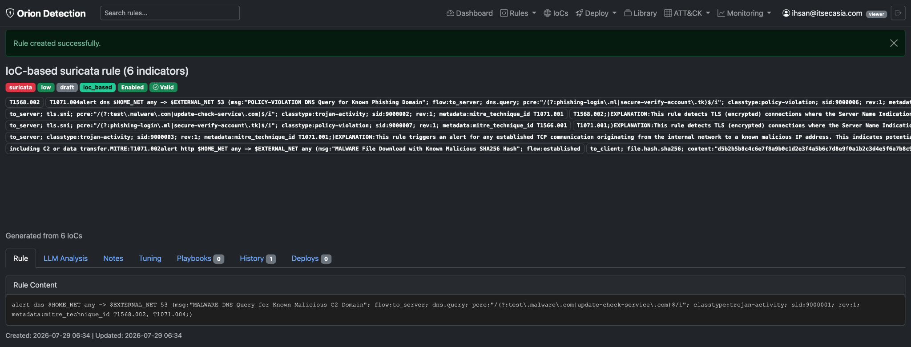Click the Rules code icon
The height and width of the screenshot is (347, 911).
click(504, 13)
